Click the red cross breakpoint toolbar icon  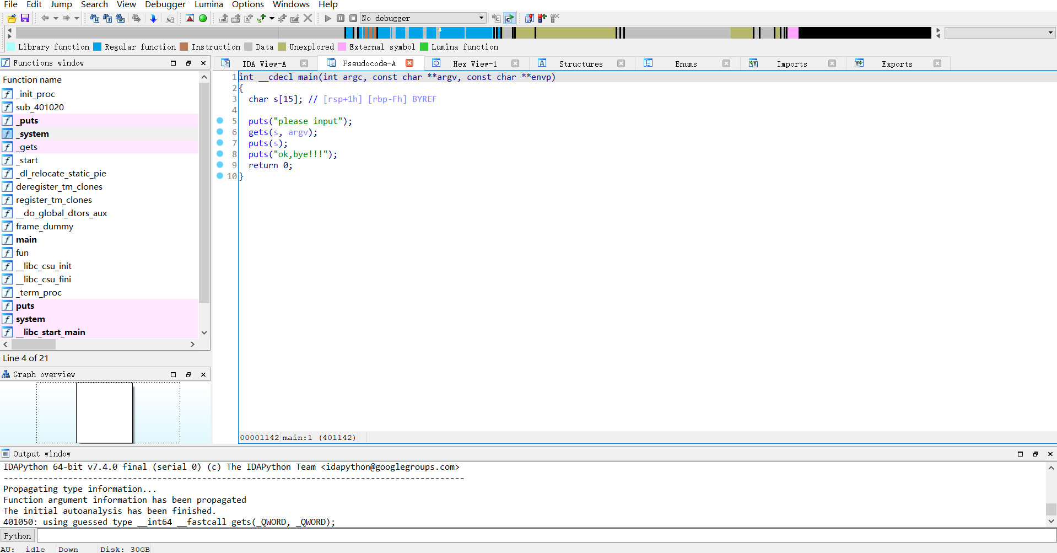coord(542,18)
